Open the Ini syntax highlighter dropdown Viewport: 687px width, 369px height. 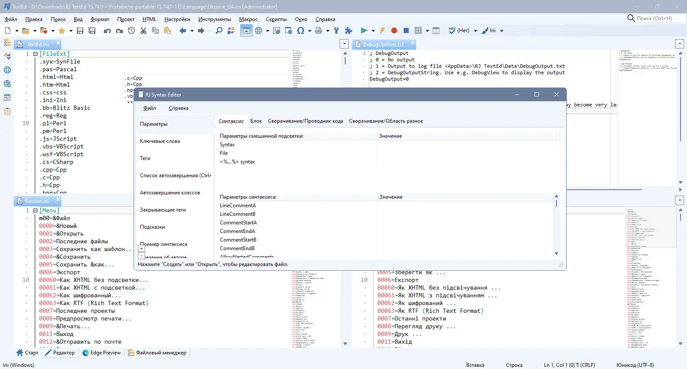[502, 30]
